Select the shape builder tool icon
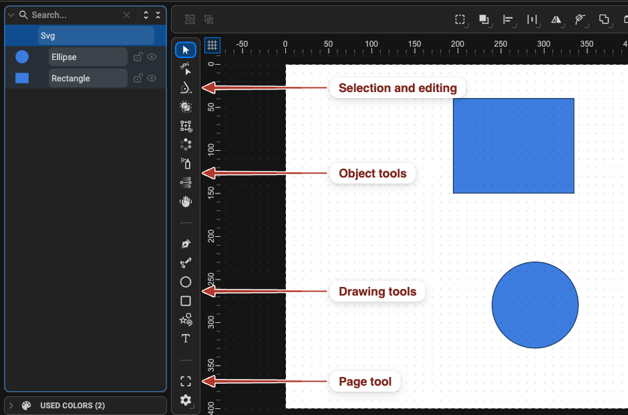628x415 pixels. [x=186, y=107]
